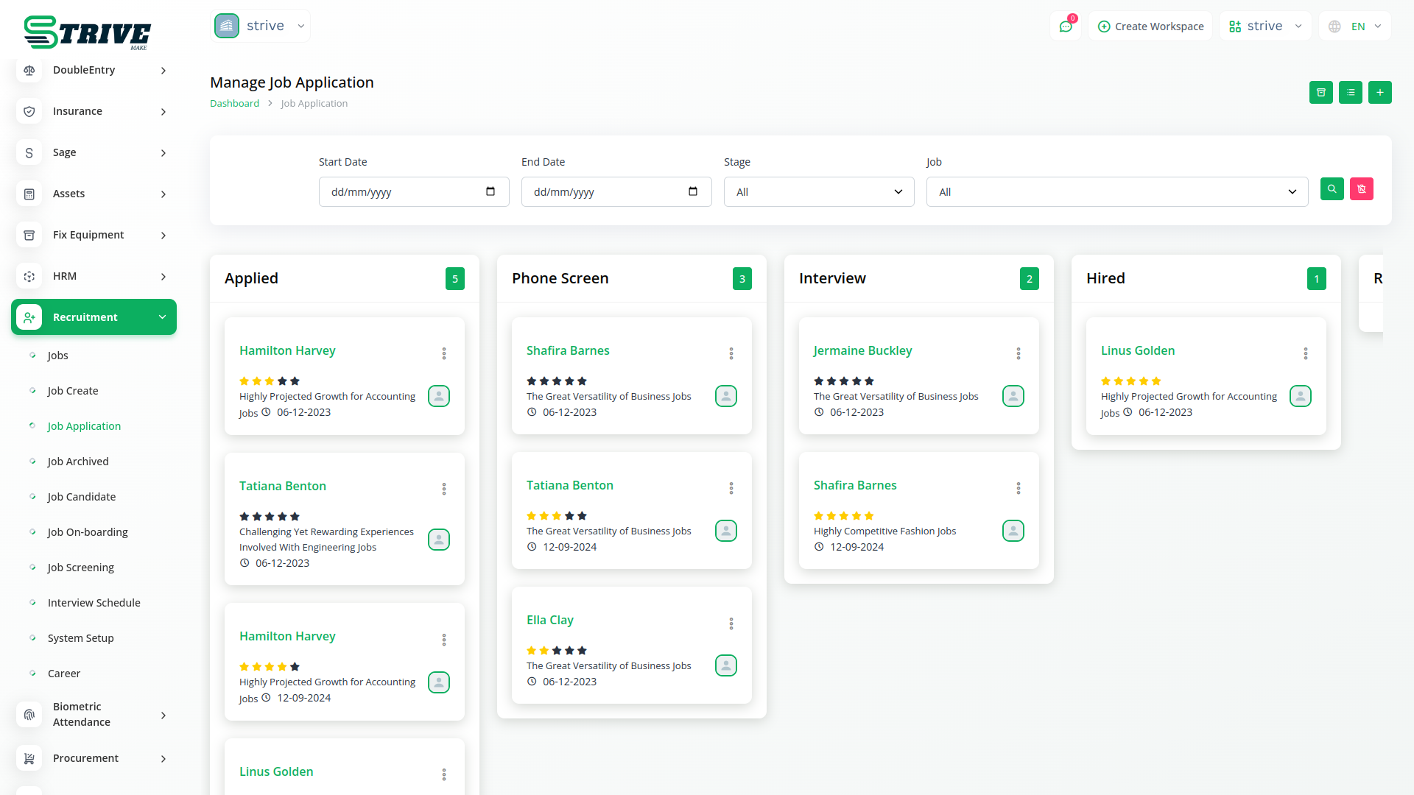
Task: Open Start Date calendar picker
Action: [x=490, y=191]
